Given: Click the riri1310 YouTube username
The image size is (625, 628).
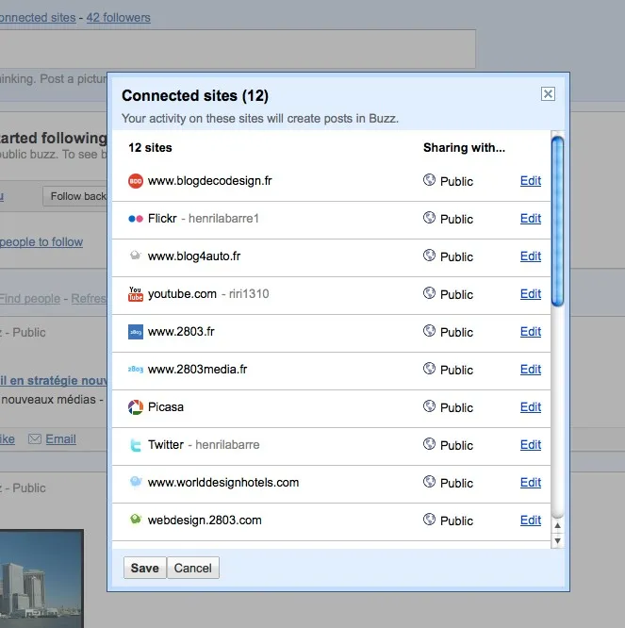Looking at the screenshot, I should (249, 294).
